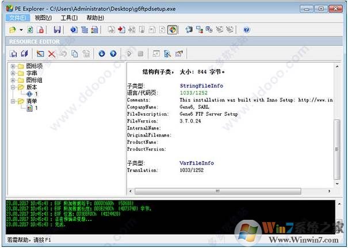Open the 视图(V) menu

[43, 18]
